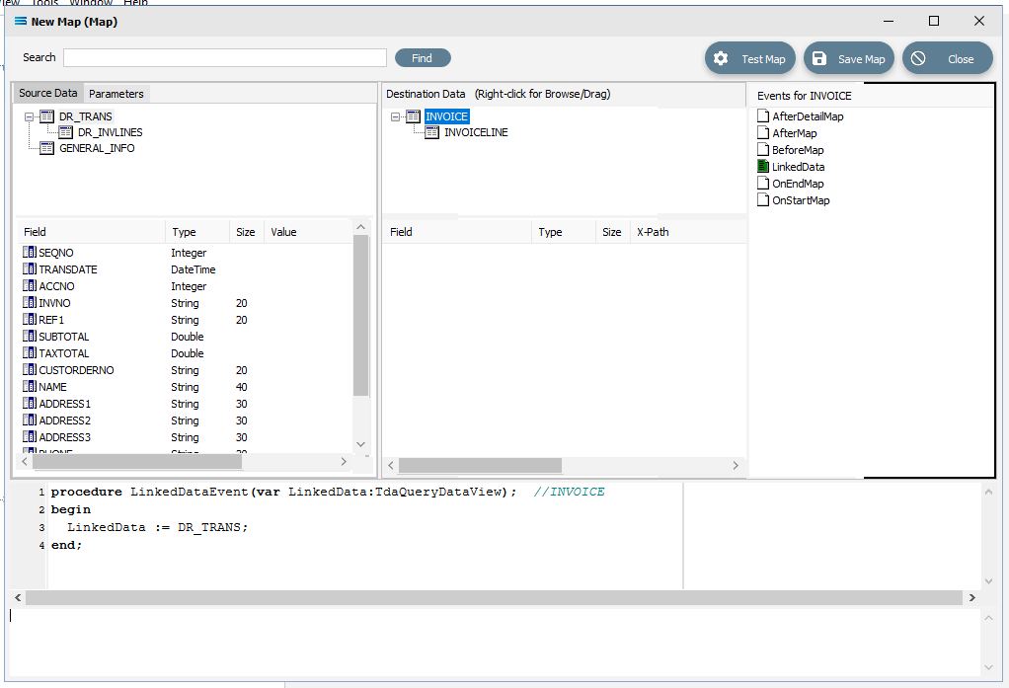This screenshot has width=1009, height=688.
Task: Click the OnStartMap event document icon
Action: pyautogui.click(x=763, y=200)
